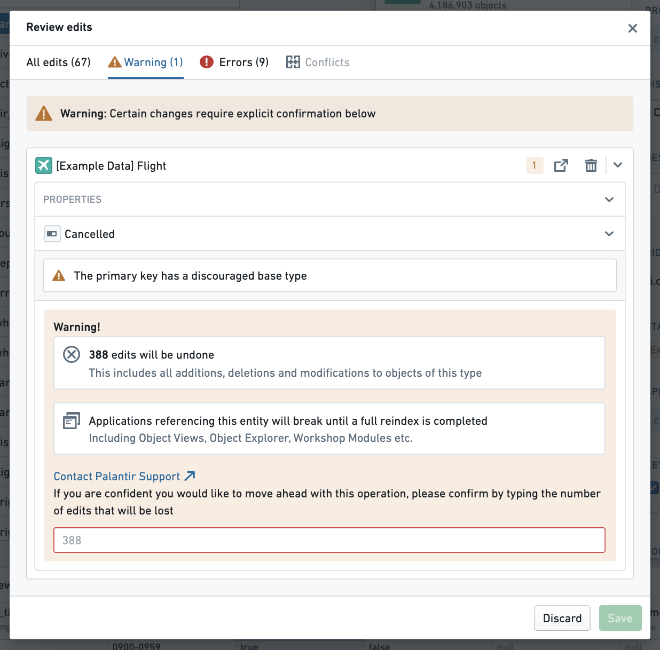Screen dimensions: 660x650
Task: Delete Flight edits with trash icon
Action: tap(591, 165)
